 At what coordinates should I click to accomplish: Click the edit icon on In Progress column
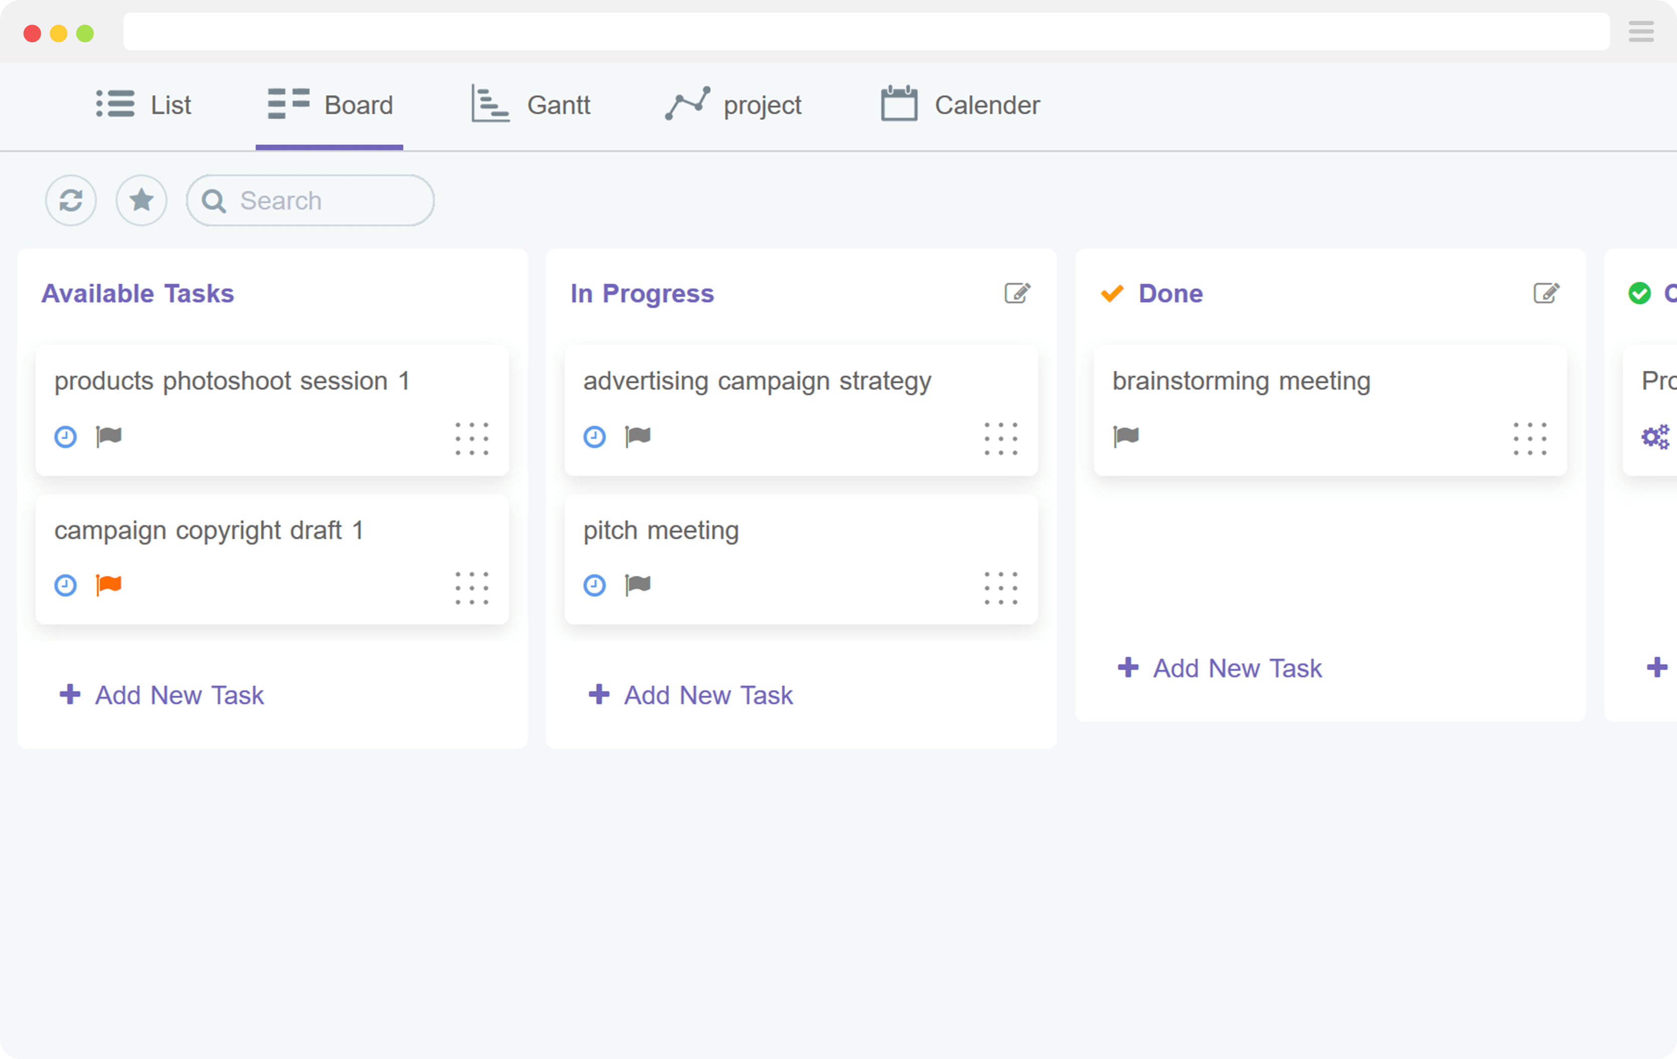1017,293
